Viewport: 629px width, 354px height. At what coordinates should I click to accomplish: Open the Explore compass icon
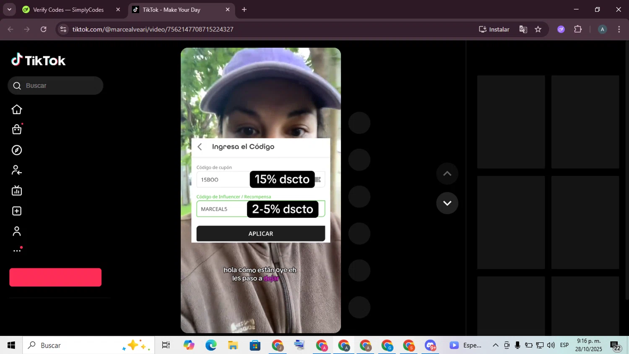pos(17,150)
